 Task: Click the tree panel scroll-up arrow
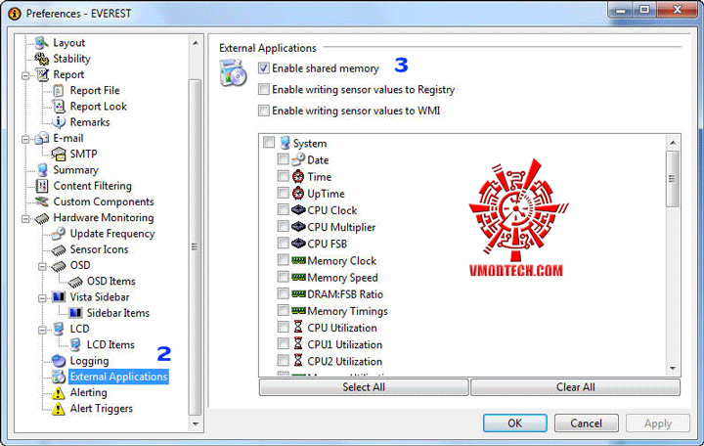195,43
